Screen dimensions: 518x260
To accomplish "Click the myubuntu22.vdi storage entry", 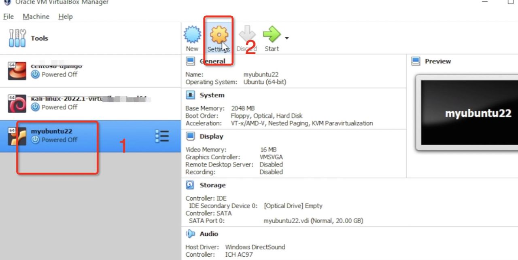I will tap(313, 221).
